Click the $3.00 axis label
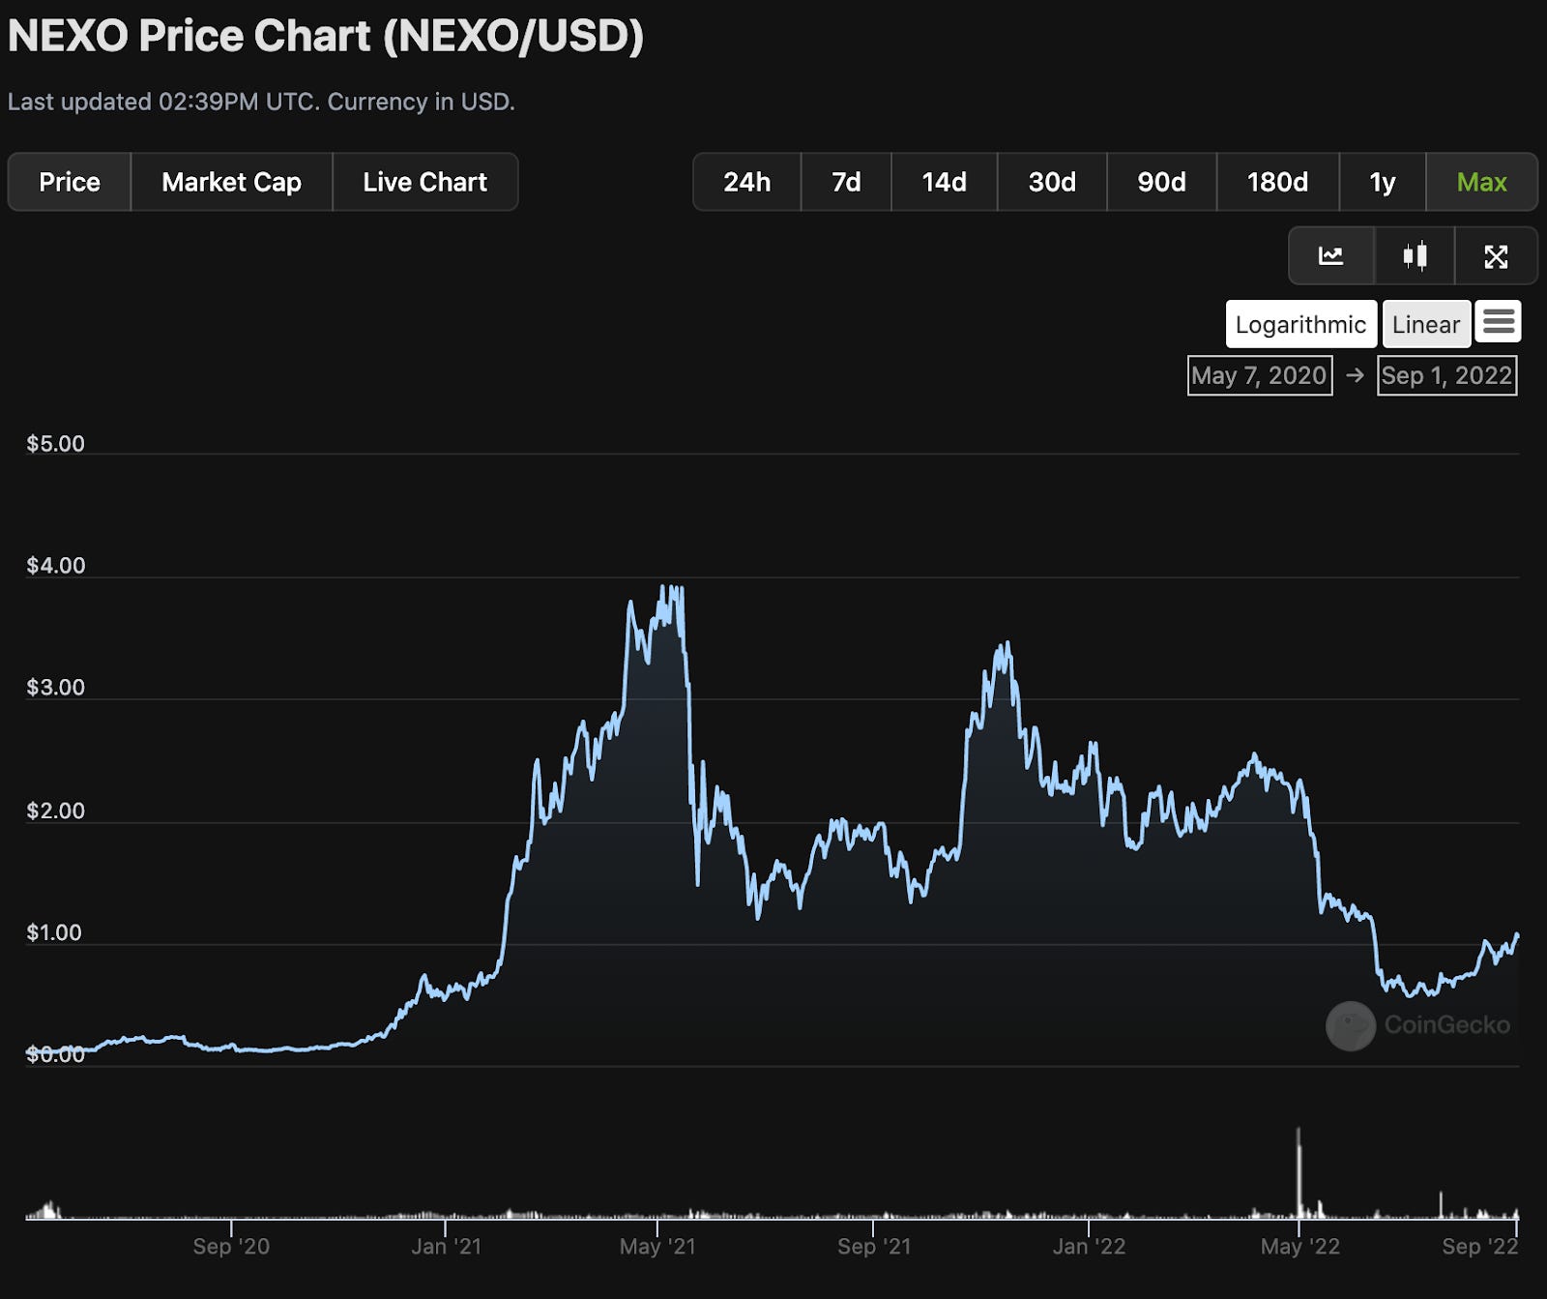The width and height of the screenshot is (1547, 1299). (x=55, y=688)
